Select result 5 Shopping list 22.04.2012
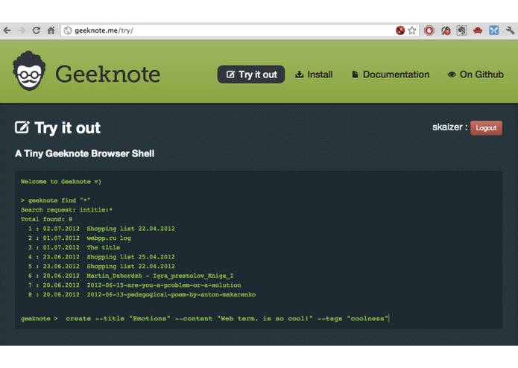This screenshot has width=518, height=368. click(101, 267)
